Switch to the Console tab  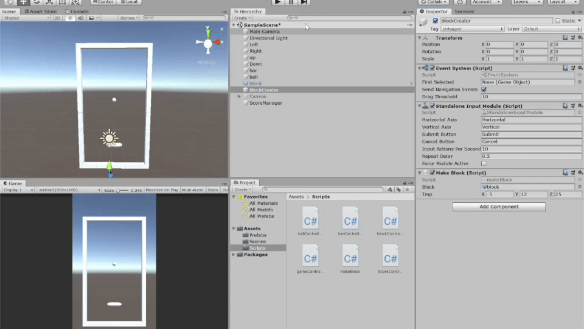tap(77, 11)
